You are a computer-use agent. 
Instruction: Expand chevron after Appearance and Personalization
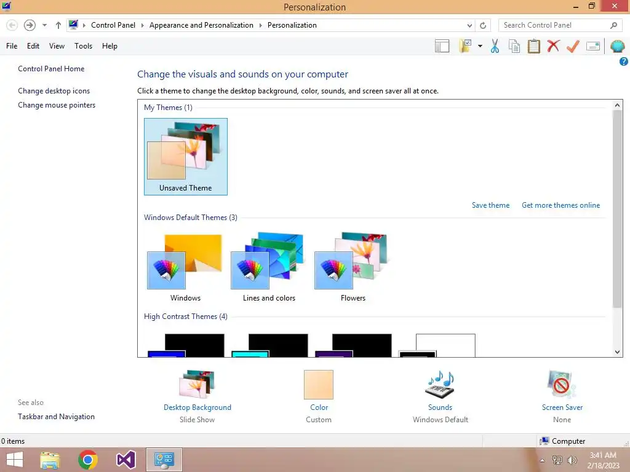coord(260,25)
